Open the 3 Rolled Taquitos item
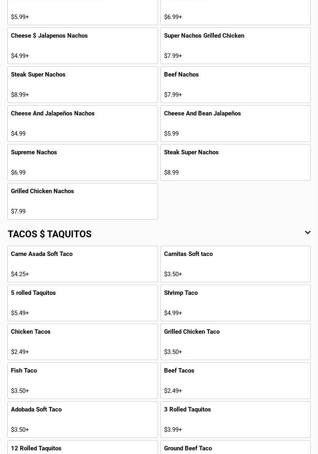Image resolution: width=318 pixels, height=454 pixels. [x=235, y=420]
